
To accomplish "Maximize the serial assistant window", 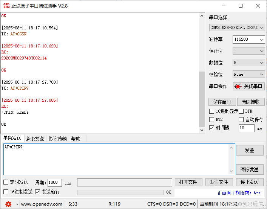I will click(241, 6).
